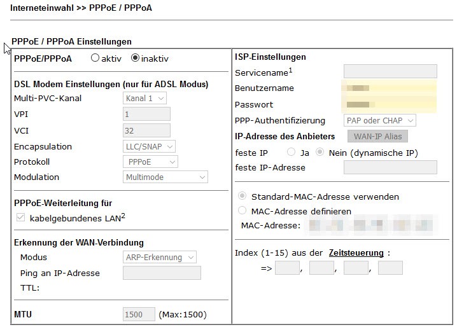Toggle 'kabelgebundenes LAN' checkbox
The height and width of the screenshot is (332, 464).
click(x=21, y=218)
